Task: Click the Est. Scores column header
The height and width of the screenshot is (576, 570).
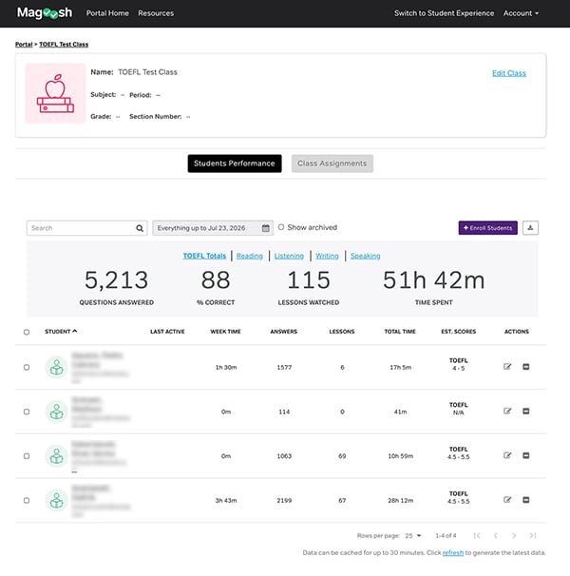Action: coord(458,332)
